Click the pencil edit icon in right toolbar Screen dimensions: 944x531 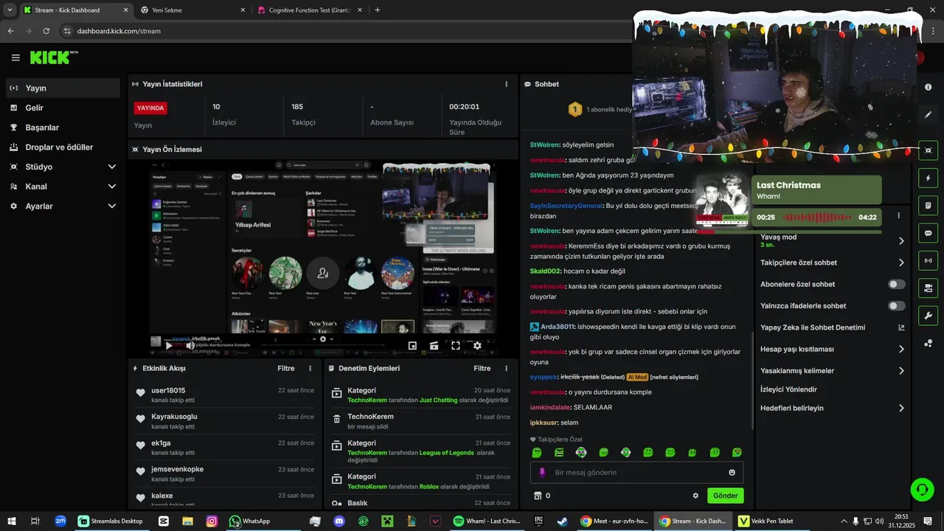[x=928, y=115]
